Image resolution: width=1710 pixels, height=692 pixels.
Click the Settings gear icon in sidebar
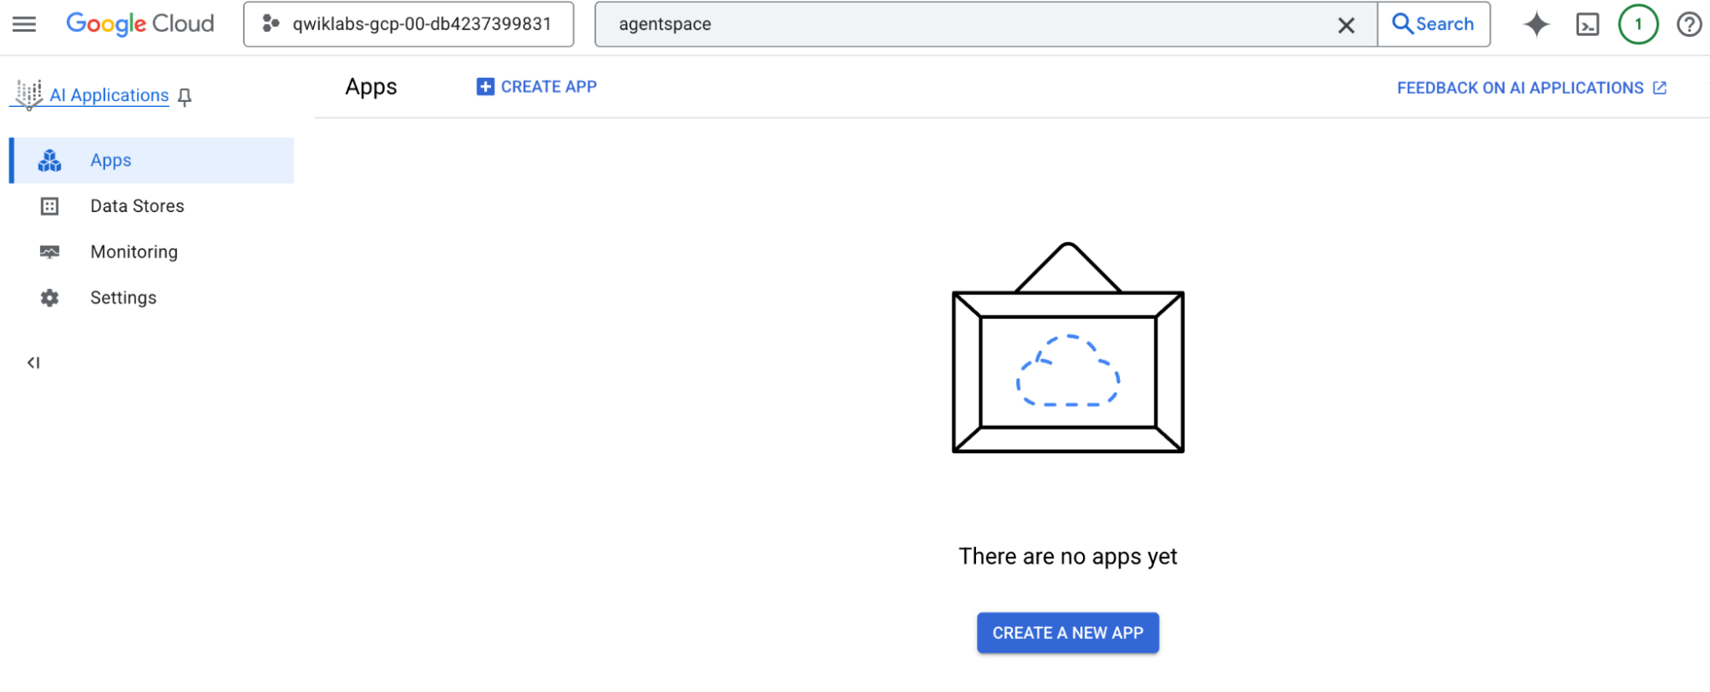pyautogui.click(x=50, y=298)
